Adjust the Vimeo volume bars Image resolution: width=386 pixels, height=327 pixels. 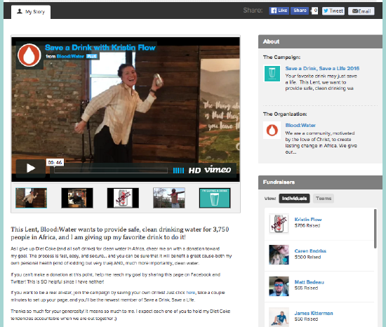tap(178, 171)
